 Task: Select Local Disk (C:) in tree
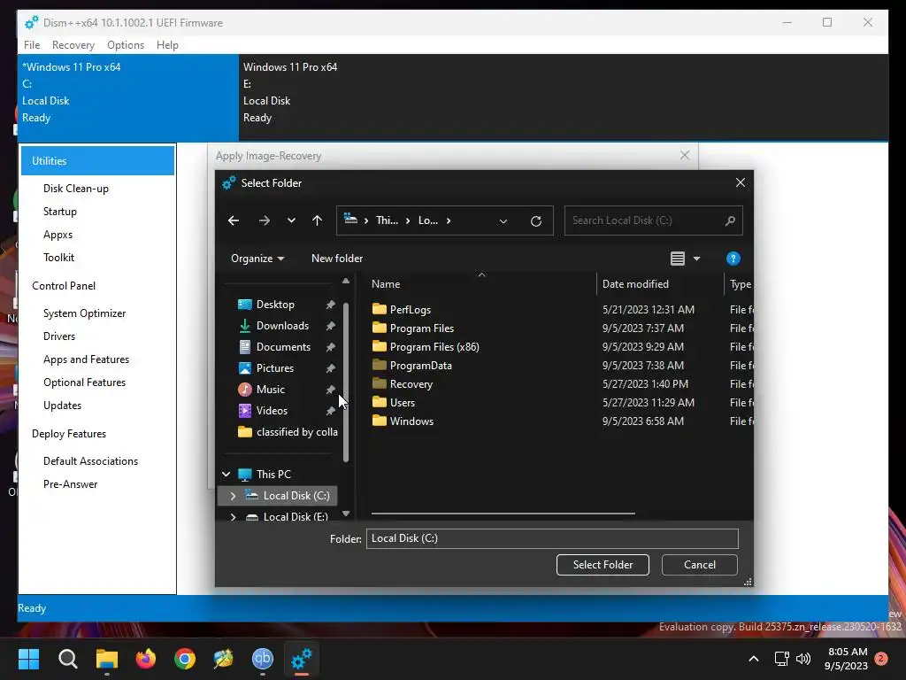click(296, 496)
